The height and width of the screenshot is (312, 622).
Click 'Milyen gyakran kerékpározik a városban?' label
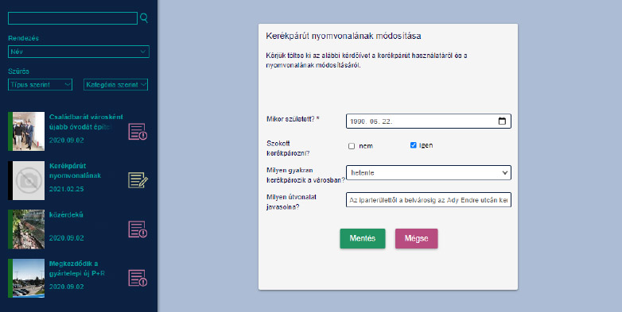pos(305,175)
